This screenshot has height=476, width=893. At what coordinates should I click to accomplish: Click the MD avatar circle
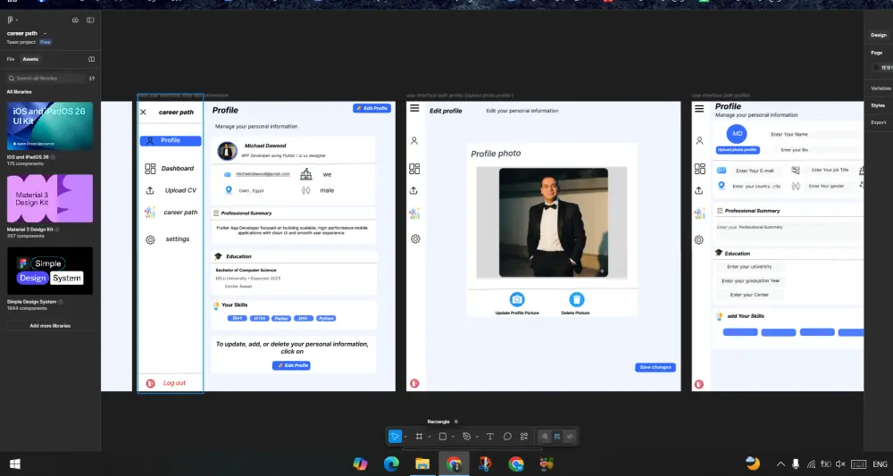coord(737,134)
